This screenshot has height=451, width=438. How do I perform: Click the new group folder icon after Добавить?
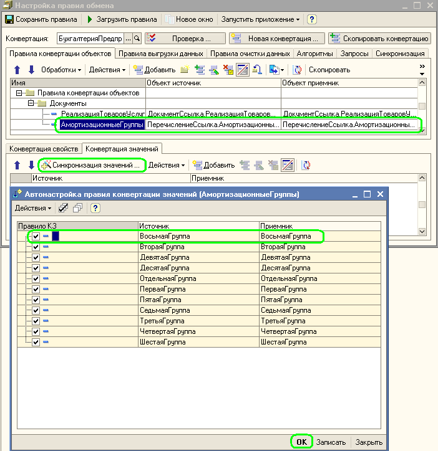click(185, 70)
